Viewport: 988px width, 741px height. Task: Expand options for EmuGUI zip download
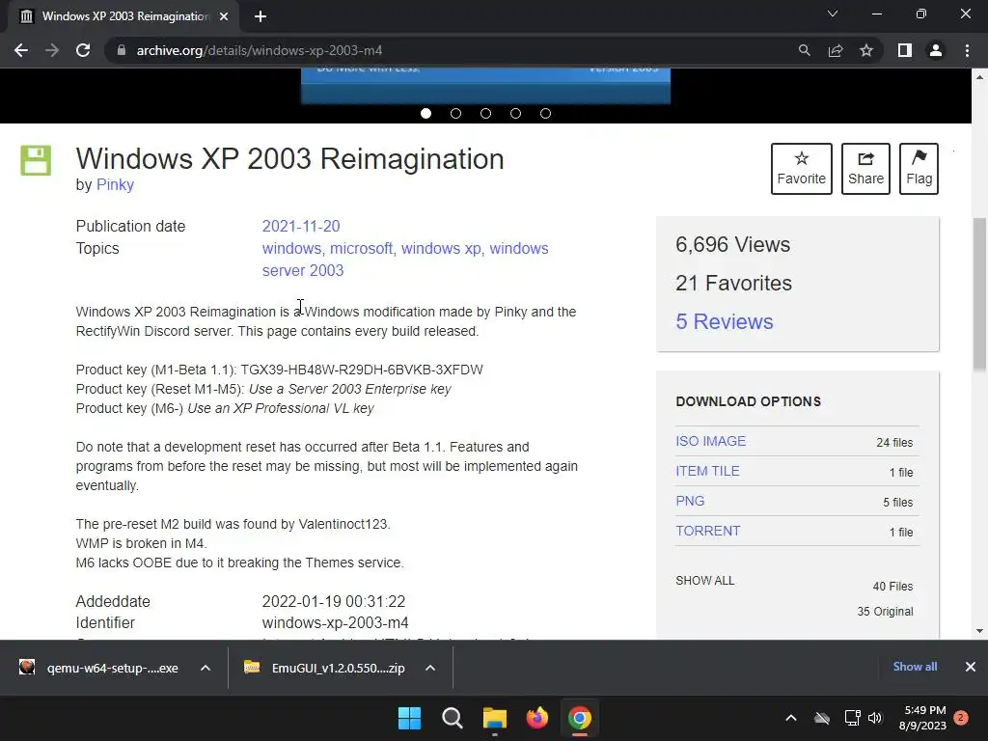[430, 668]
